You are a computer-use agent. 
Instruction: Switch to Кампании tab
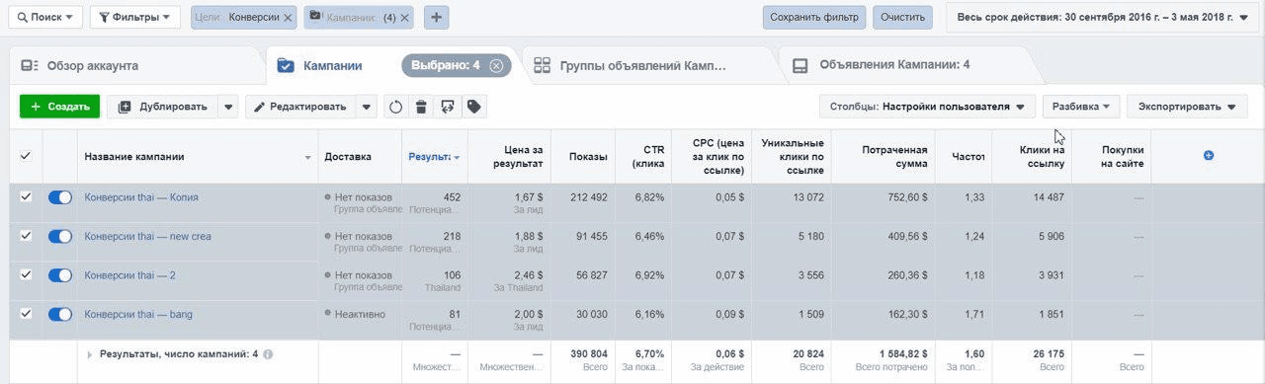[x=332, y=66]
